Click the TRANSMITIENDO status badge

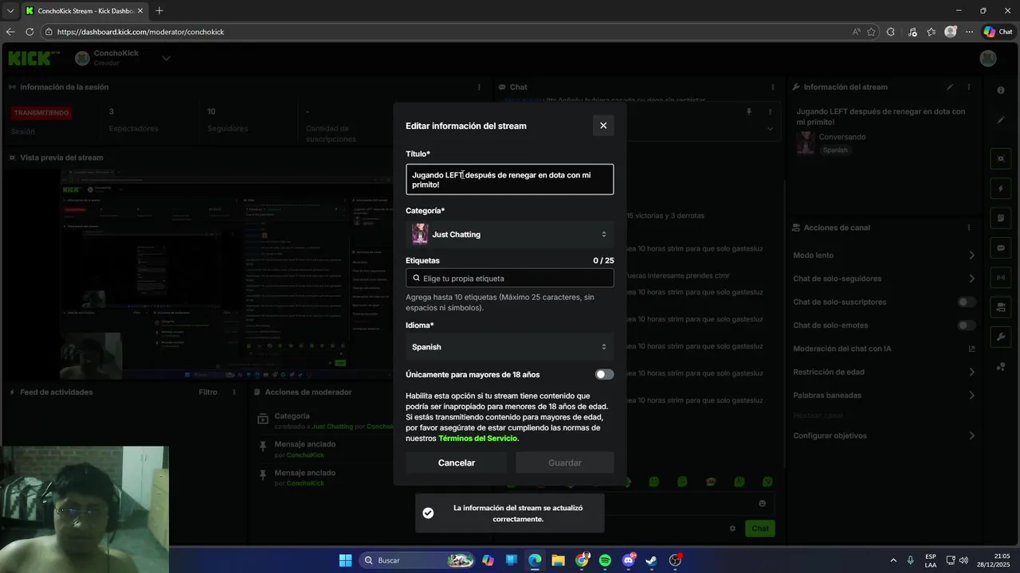point(41,113)
